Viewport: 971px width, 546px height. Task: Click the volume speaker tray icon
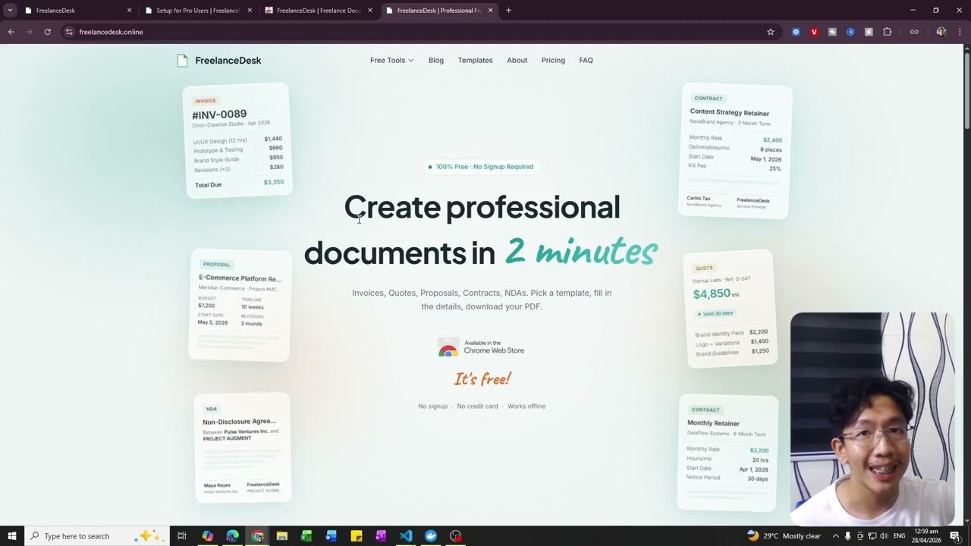pyautogui.click(x=884, y=536)
